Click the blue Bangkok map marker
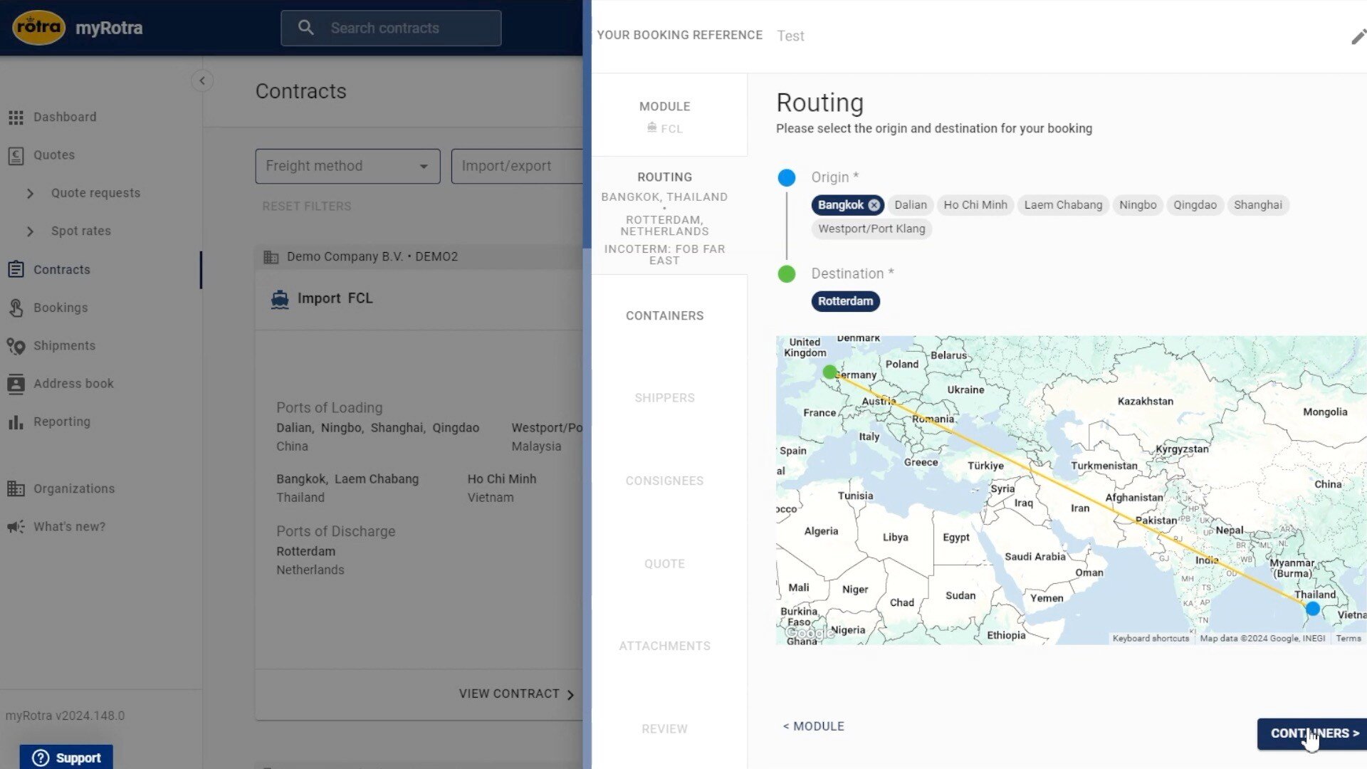This screenshot has height=769, width=1367. pos(1312,609)
